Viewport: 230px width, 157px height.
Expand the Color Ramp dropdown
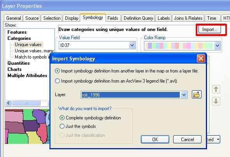[x=218, y=46]
